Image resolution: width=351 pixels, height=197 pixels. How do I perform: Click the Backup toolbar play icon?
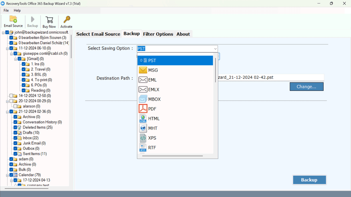pyautogui.click(x=33, y=19)
